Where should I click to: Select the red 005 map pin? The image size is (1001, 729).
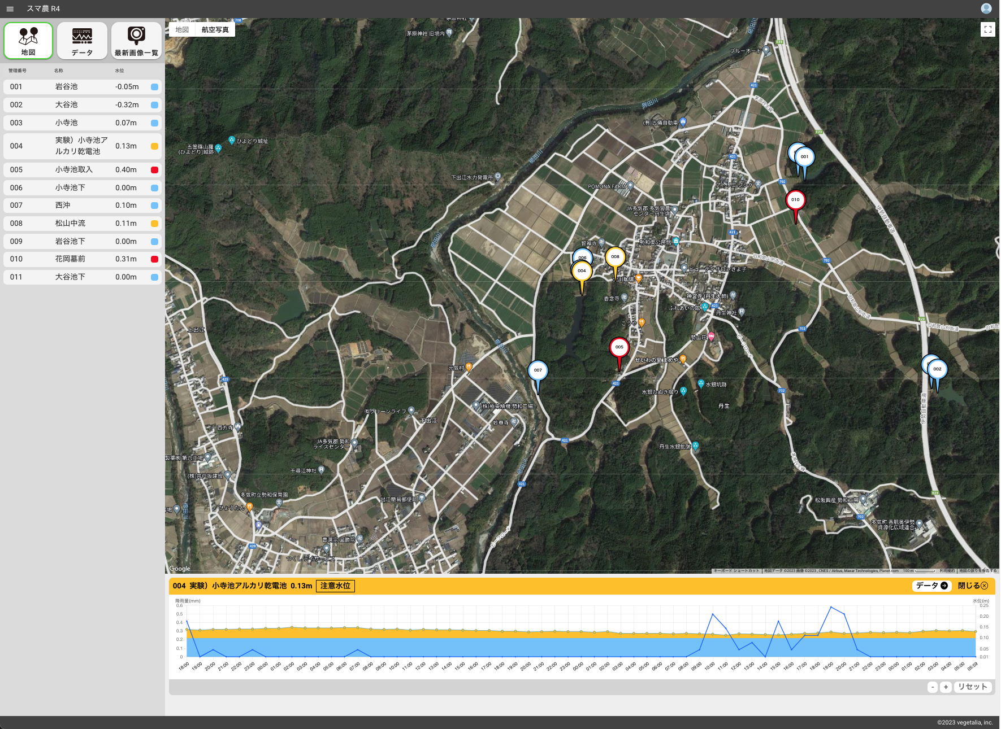click(x=619, y=348)
